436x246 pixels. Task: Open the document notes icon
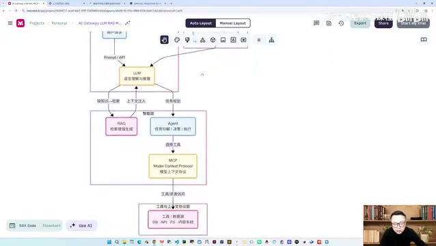click(329, 23)
